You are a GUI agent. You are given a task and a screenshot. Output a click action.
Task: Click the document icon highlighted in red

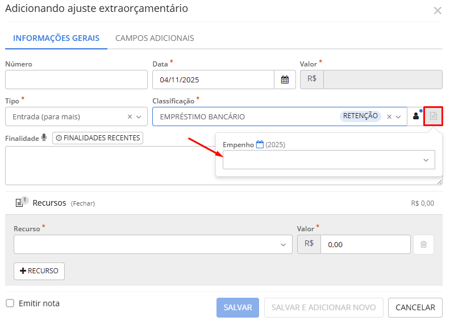click(434, 116)
